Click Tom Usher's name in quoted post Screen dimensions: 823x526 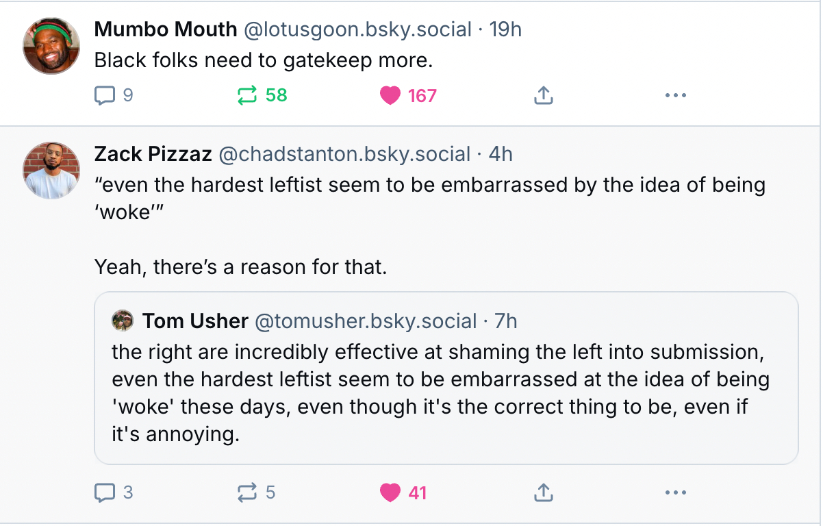coord(195,320)
